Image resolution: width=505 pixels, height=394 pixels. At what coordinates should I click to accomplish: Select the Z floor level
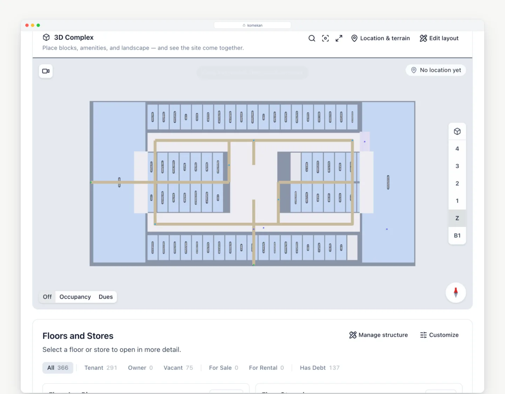(x=457, y=218)
